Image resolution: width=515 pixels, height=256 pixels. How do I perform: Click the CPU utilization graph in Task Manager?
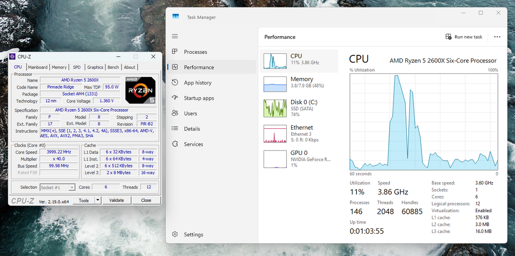tap(423, 122)
